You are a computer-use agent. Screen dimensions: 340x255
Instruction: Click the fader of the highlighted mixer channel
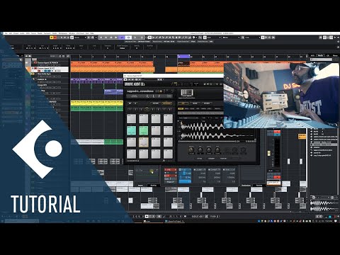(268, 154)
